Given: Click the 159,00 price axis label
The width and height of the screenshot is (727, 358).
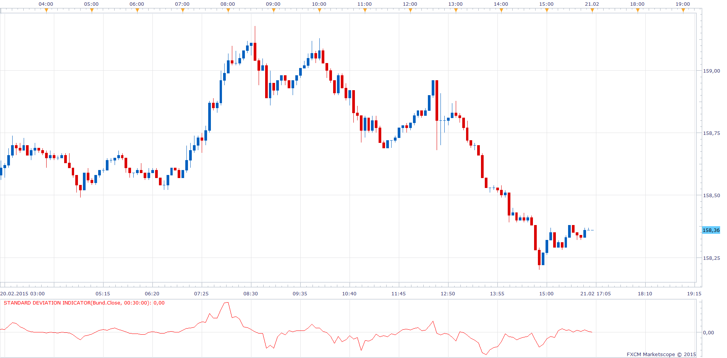Looking at the screenshot, I should click(711, 71).
